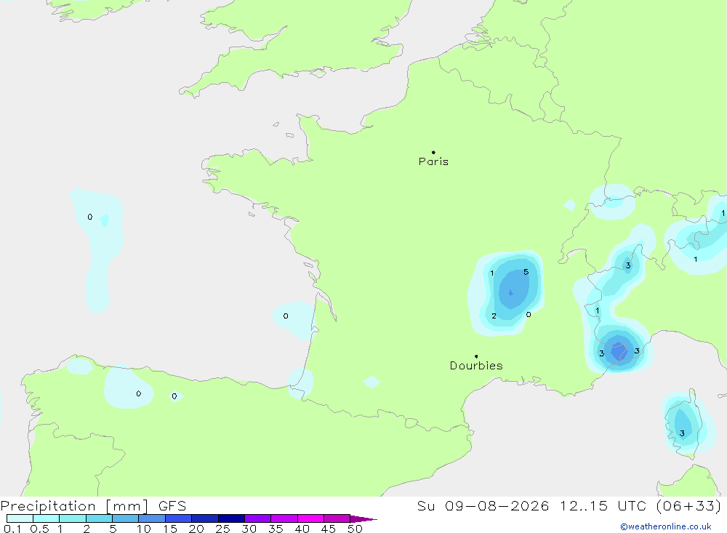The height and width of the screenshot is (533, 727).
Task: Click the forecast date 'Su 09-08-2026' text
Action: [x=483, y=505]
